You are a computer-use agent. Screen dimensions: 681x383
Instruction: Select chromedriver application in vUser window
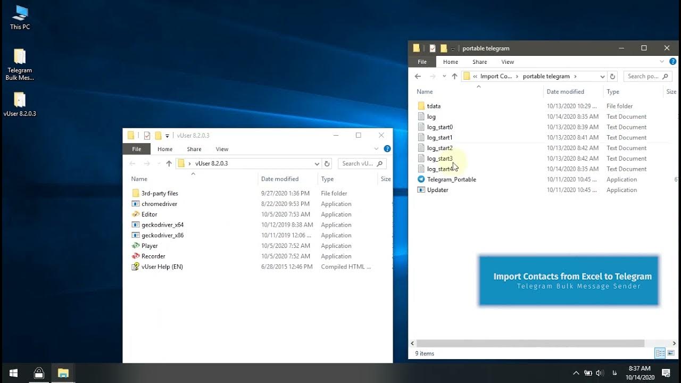[x=159, y=204]
